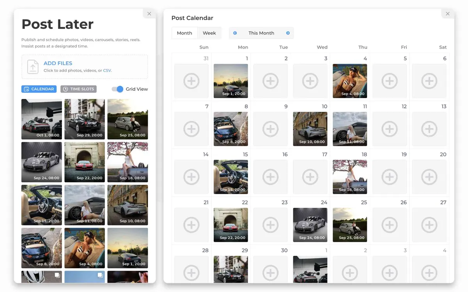Select the calendar post on Monday 1
468x292 pixels.
pyautogui.click(x=231, y=81)
